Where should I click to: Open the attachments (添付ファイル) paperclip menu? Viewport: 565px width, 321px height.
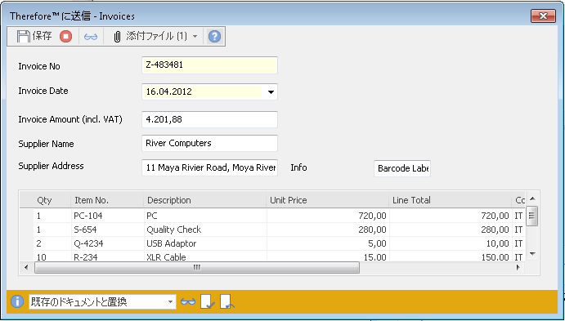[155, 36]
